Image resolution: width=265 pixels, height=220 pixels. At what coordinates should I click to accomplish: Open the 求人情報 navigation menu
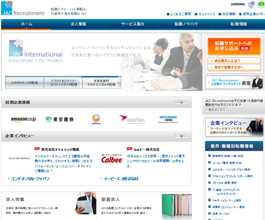[x=78, y=24]
